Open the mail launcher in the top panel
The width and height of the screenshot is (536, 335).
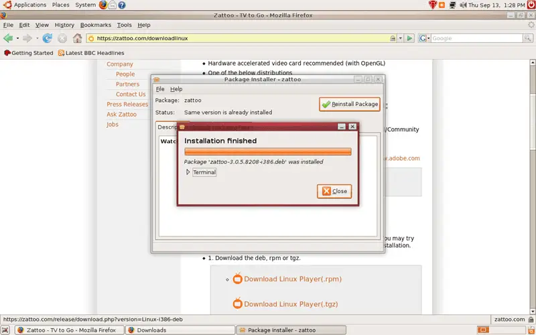tap(112, 5)
